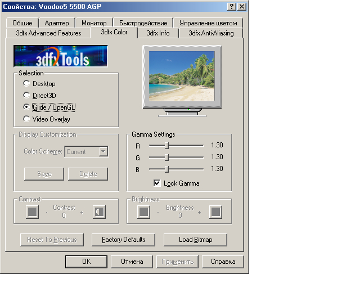360x288 pixels.
Task: Click the Color Scheme field showing Current
Action: tap(87, 151)
